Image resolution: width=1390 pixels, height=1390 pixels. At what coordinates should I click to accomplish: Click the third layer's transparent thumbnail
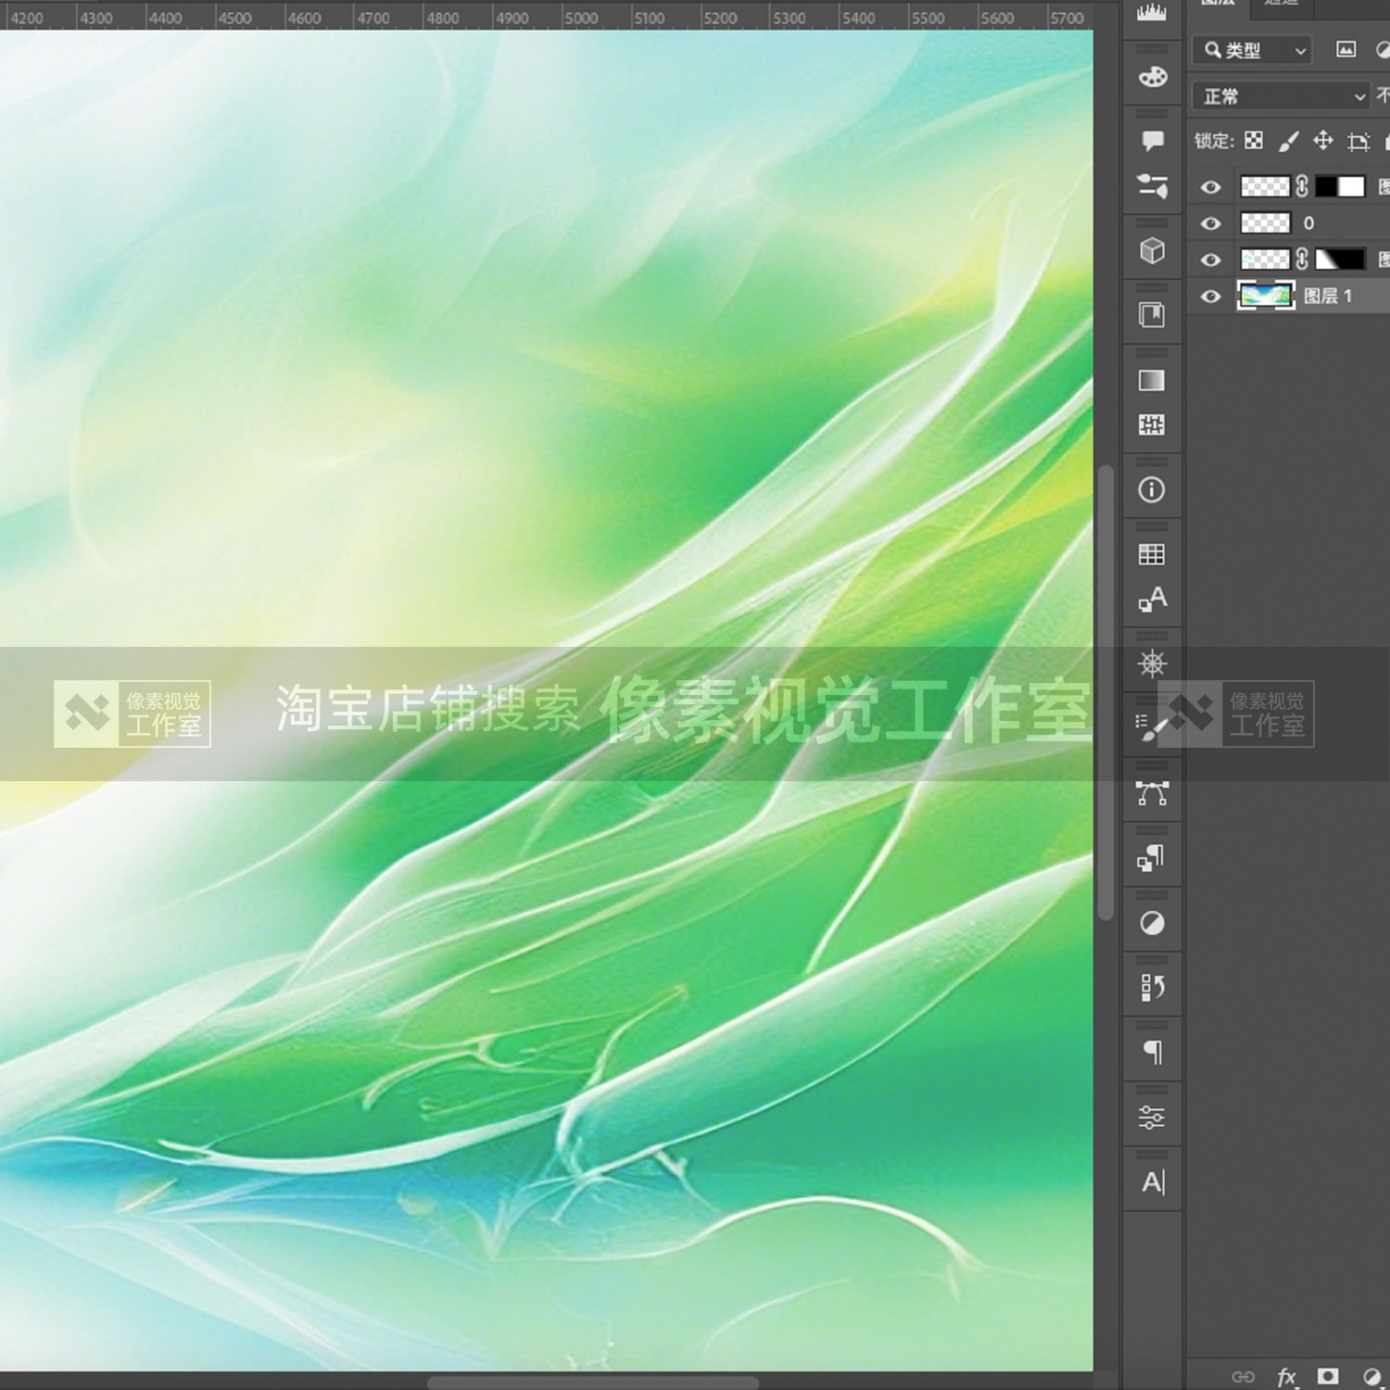tap(1266, 259)
